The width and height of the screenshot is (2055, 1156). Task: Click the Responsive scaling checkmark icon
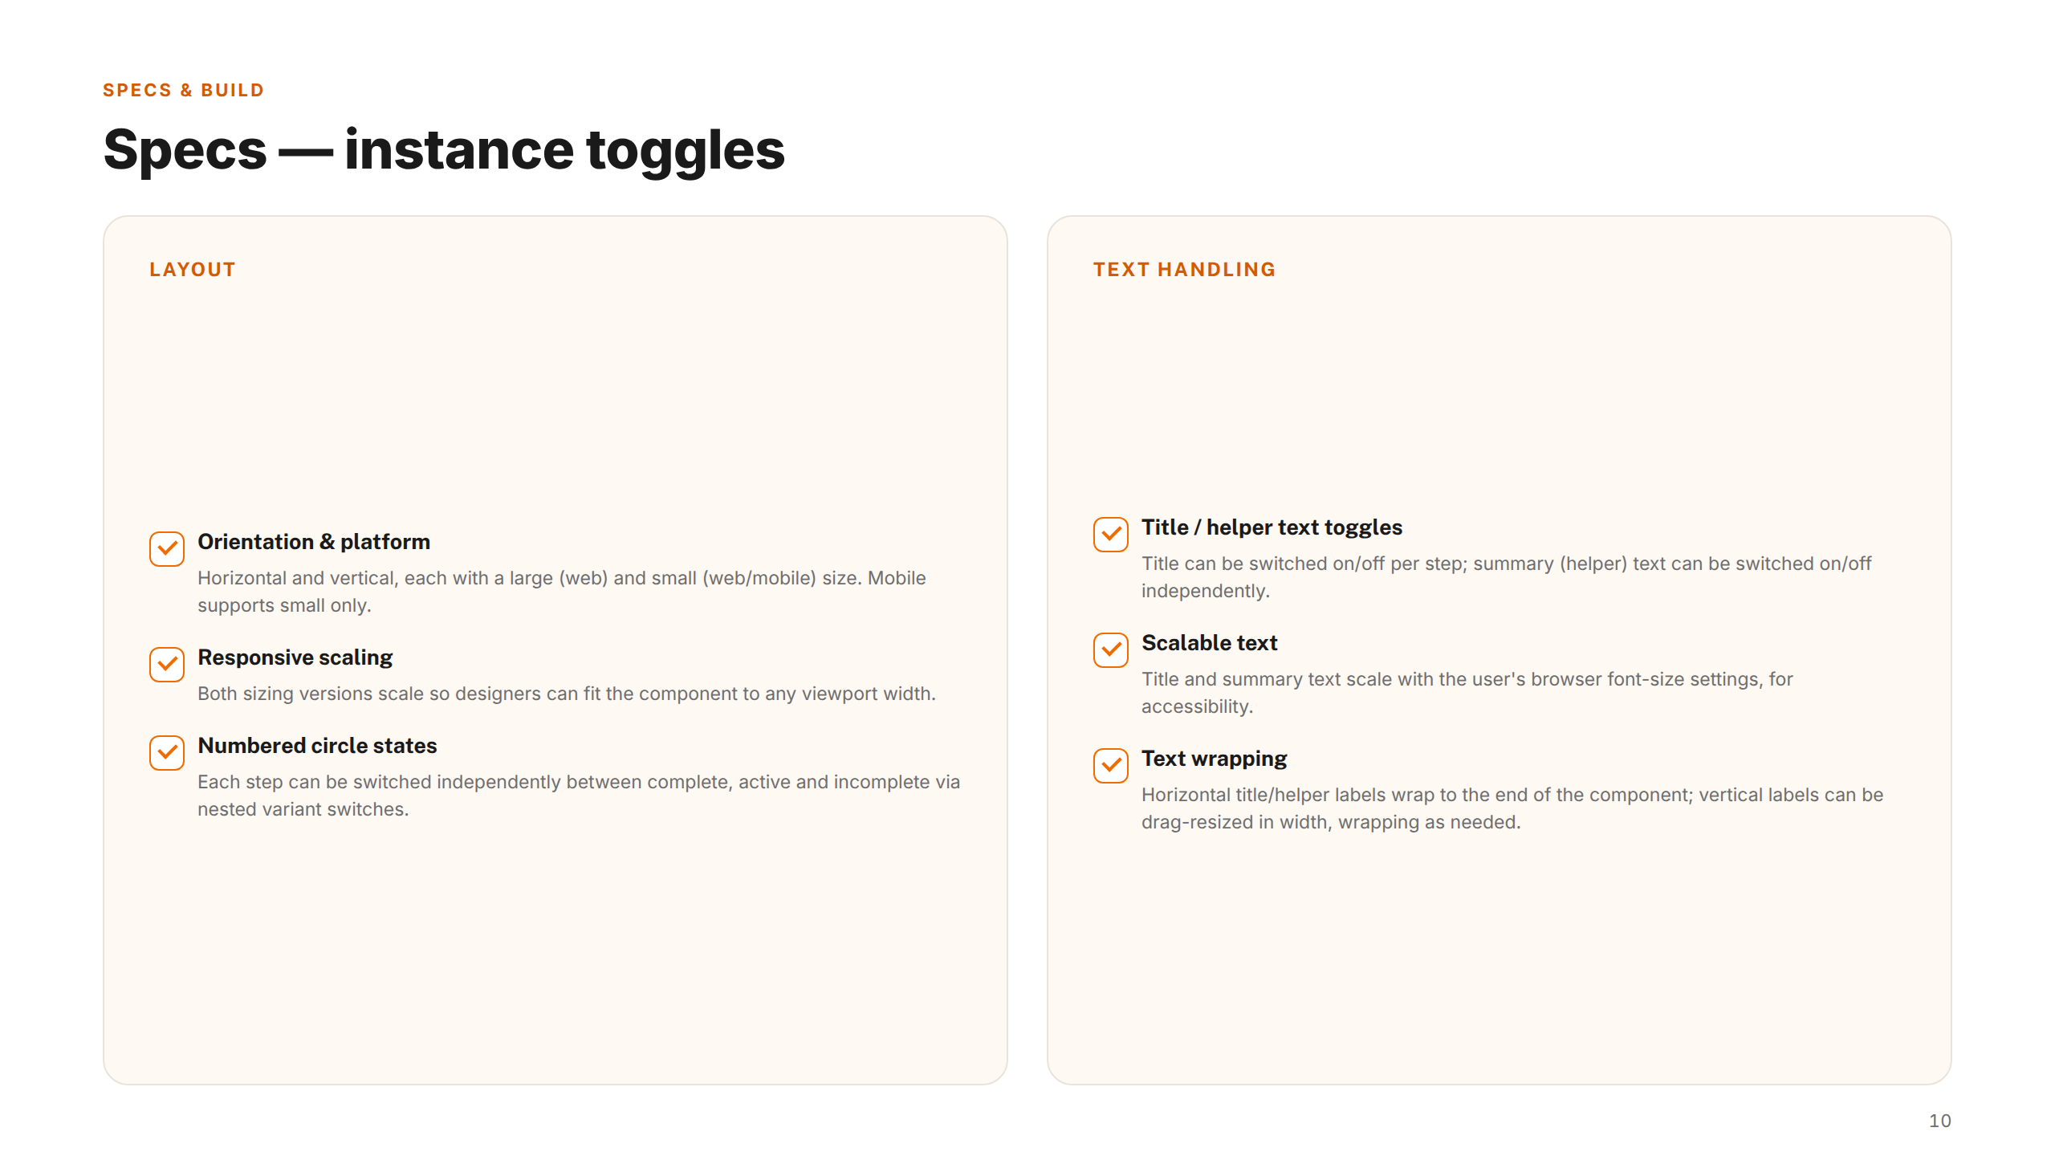(x=167, y=665)
